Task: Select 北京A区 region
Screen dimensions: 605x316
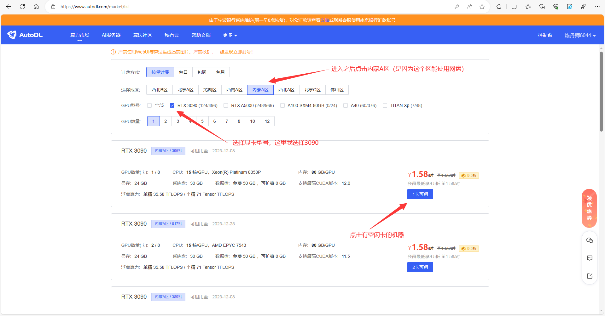Action: point(185,90)
